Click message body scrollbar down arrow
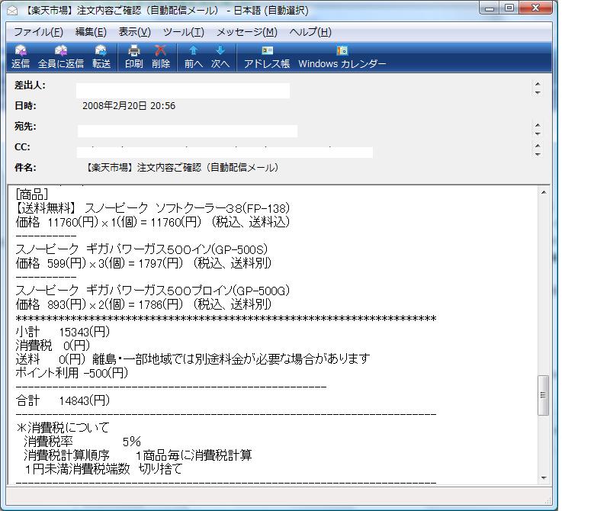610x511 pixels. 544,478
